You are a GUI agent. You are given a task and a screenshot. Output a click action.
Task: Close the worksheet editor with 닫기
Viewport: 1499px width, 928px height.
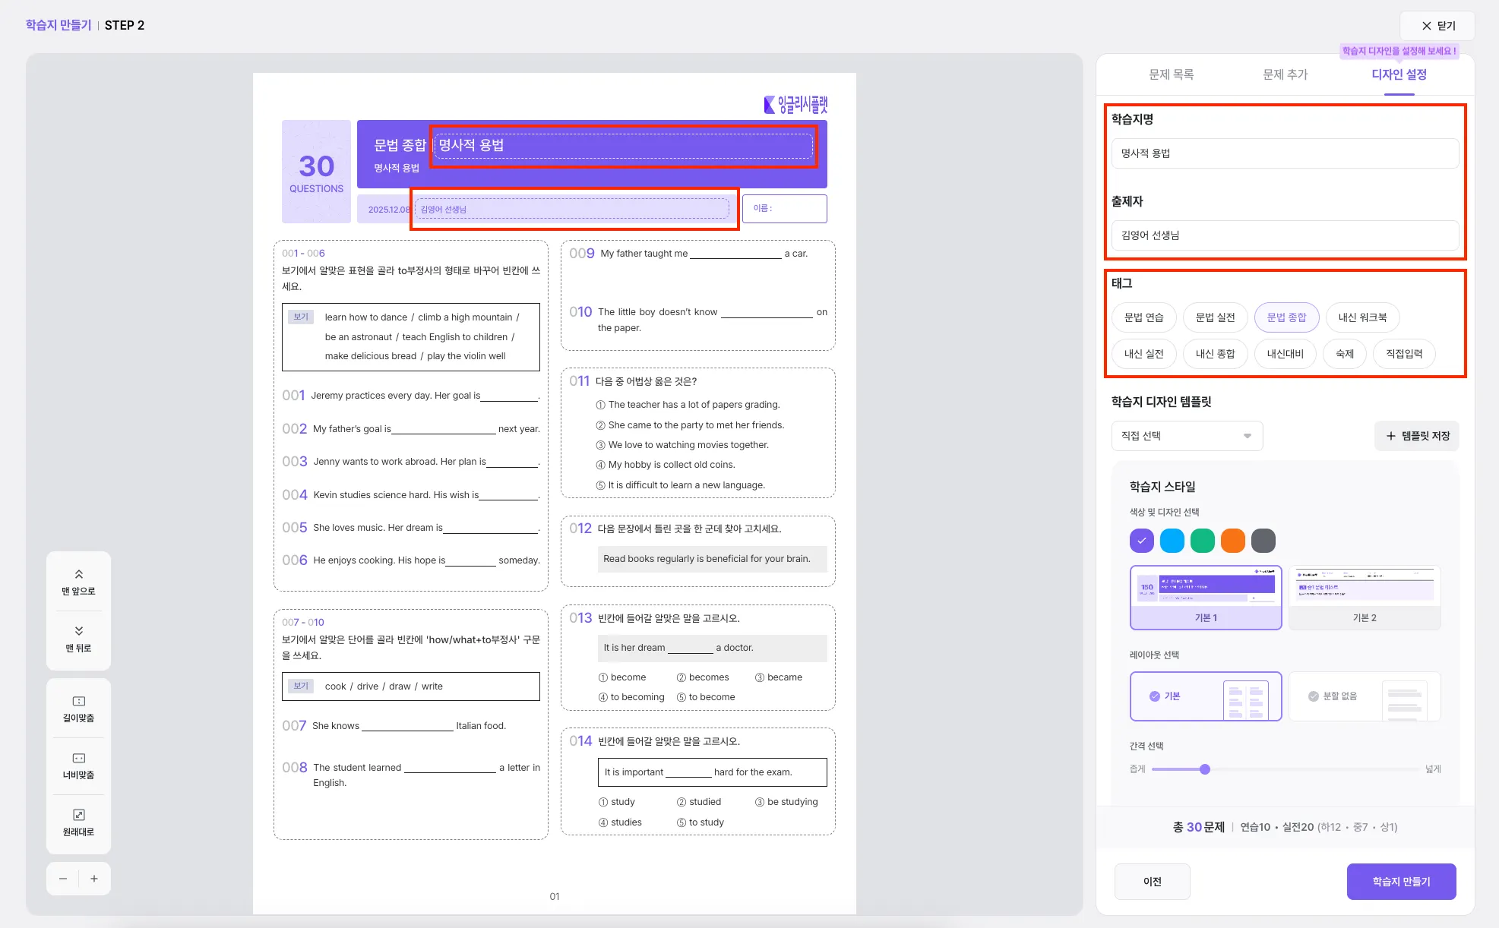tap(1437, 26)
